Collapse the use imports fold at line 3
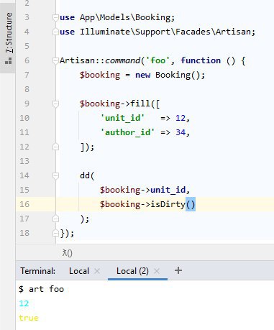This screenshot has height=330, width=274. [x=55, y=17]
